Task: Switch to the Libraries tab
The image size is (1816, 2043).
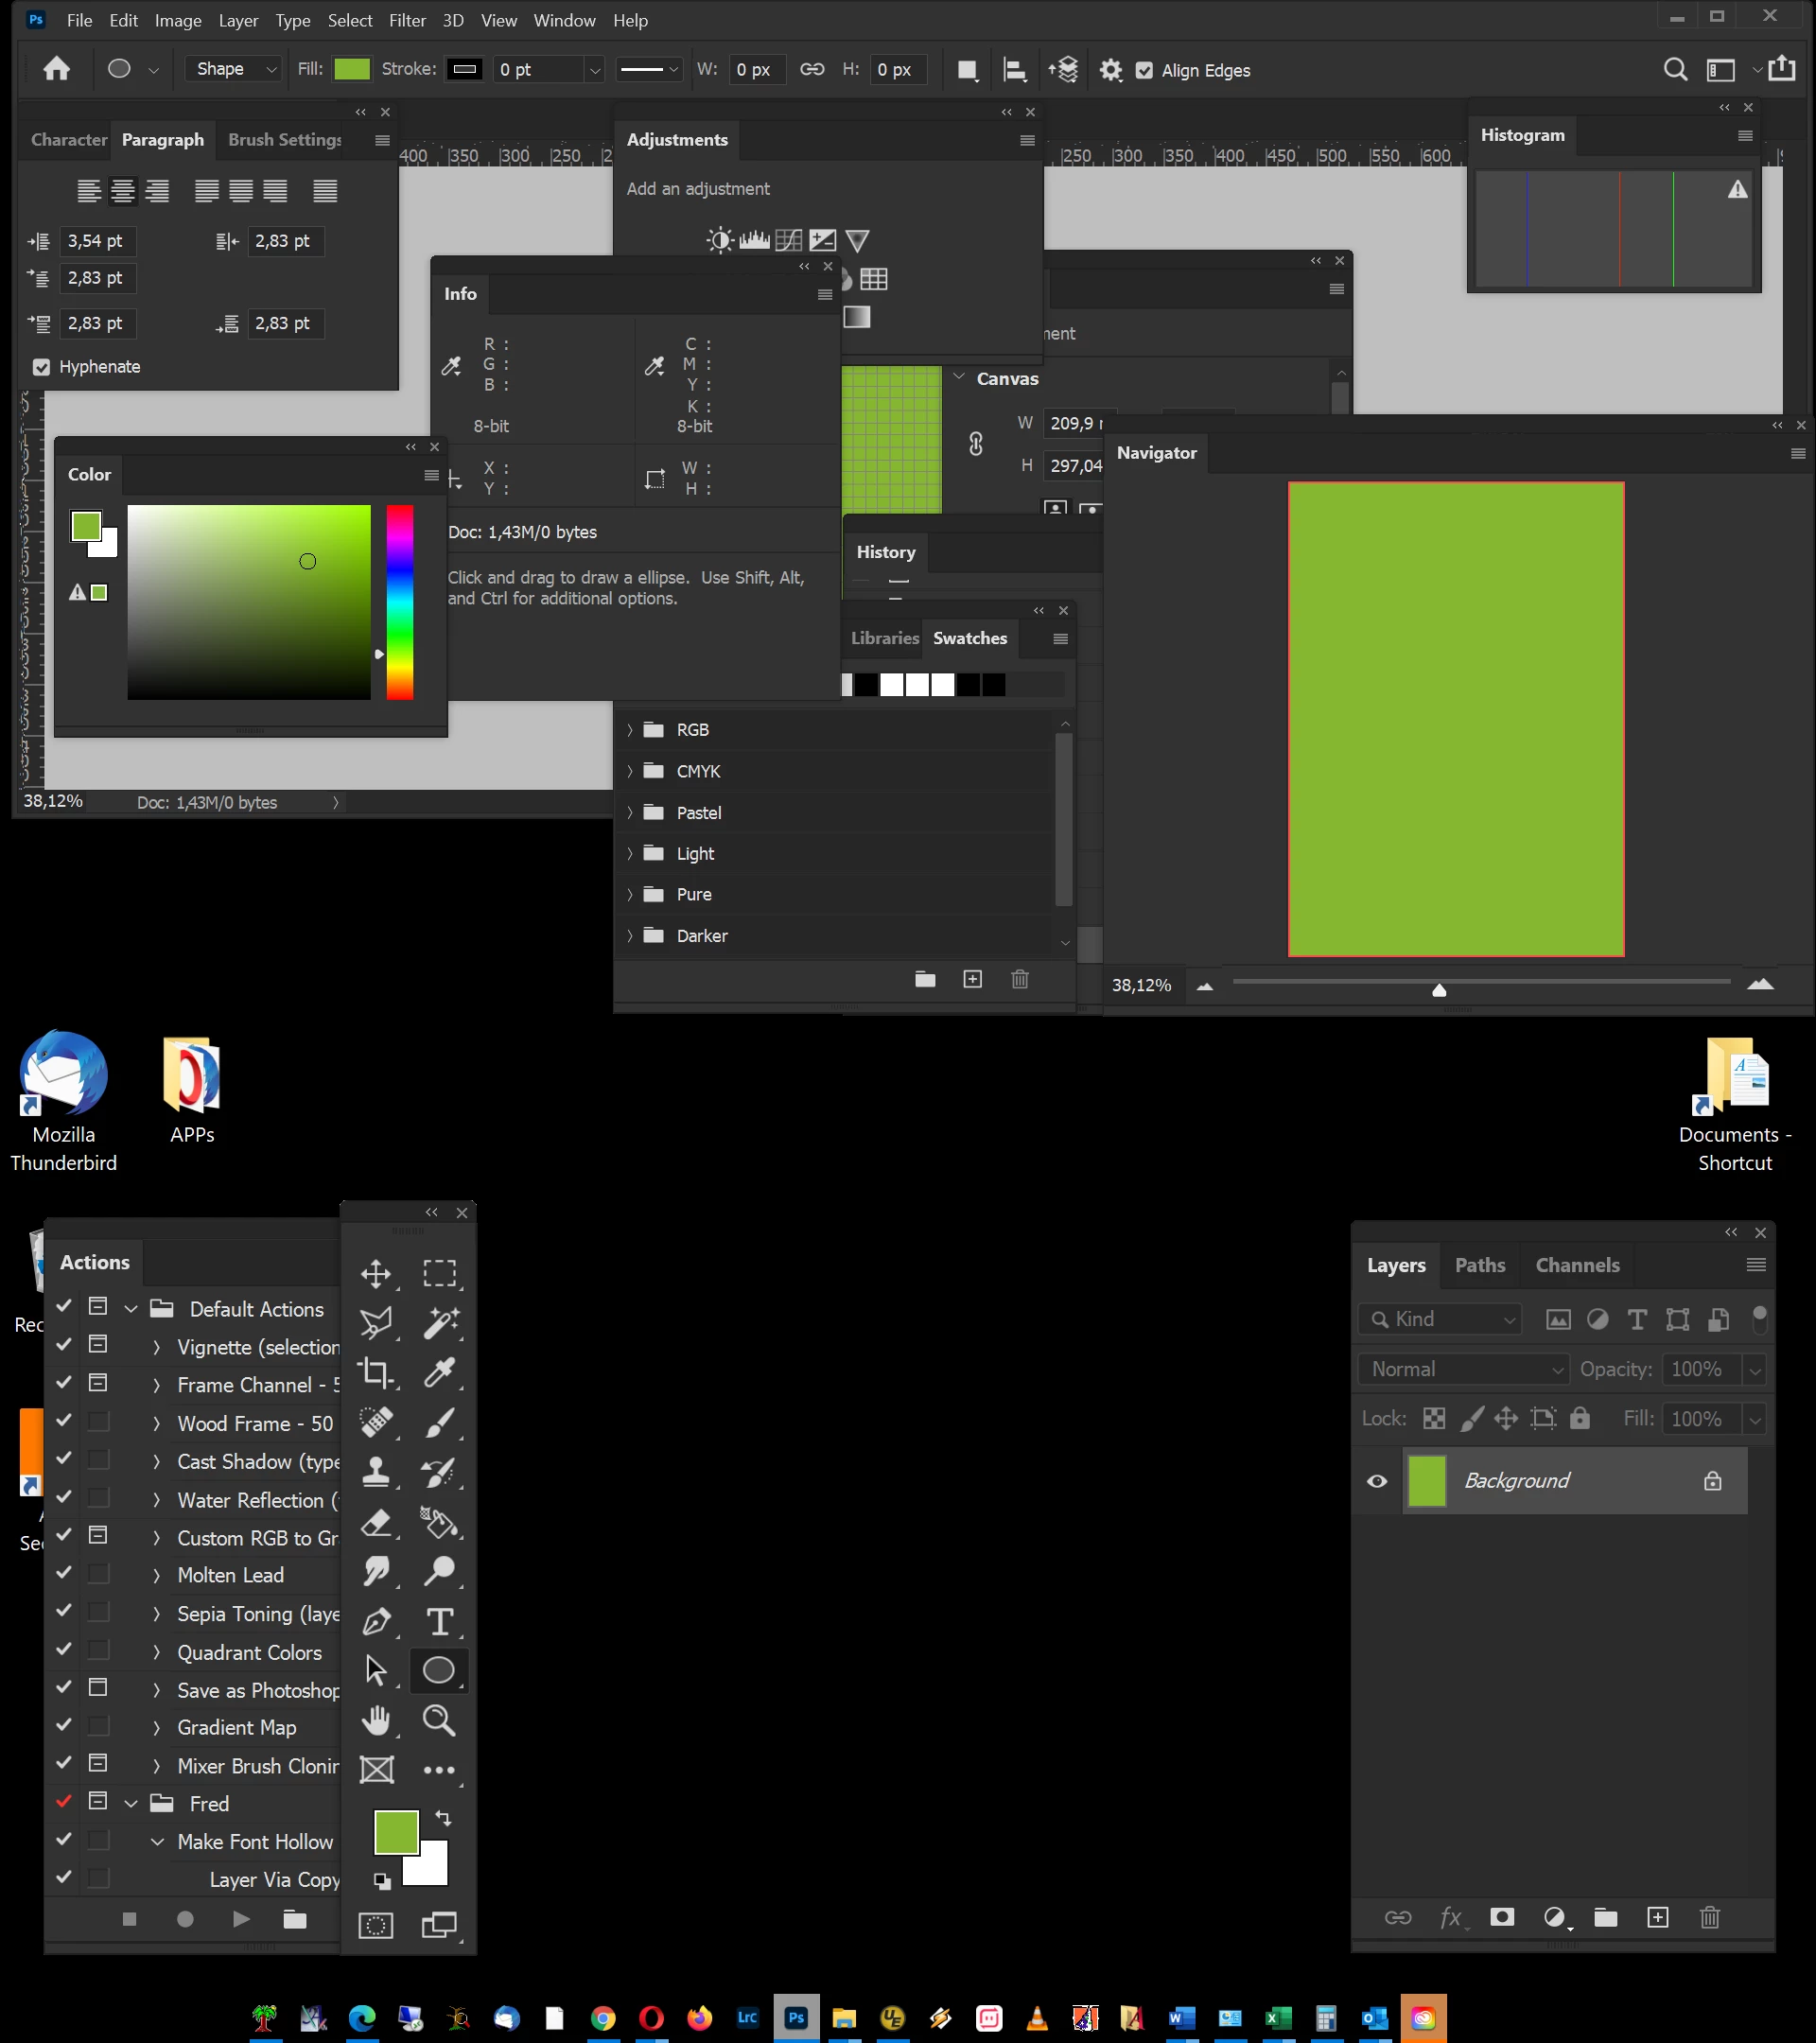Action: (884, 637)
